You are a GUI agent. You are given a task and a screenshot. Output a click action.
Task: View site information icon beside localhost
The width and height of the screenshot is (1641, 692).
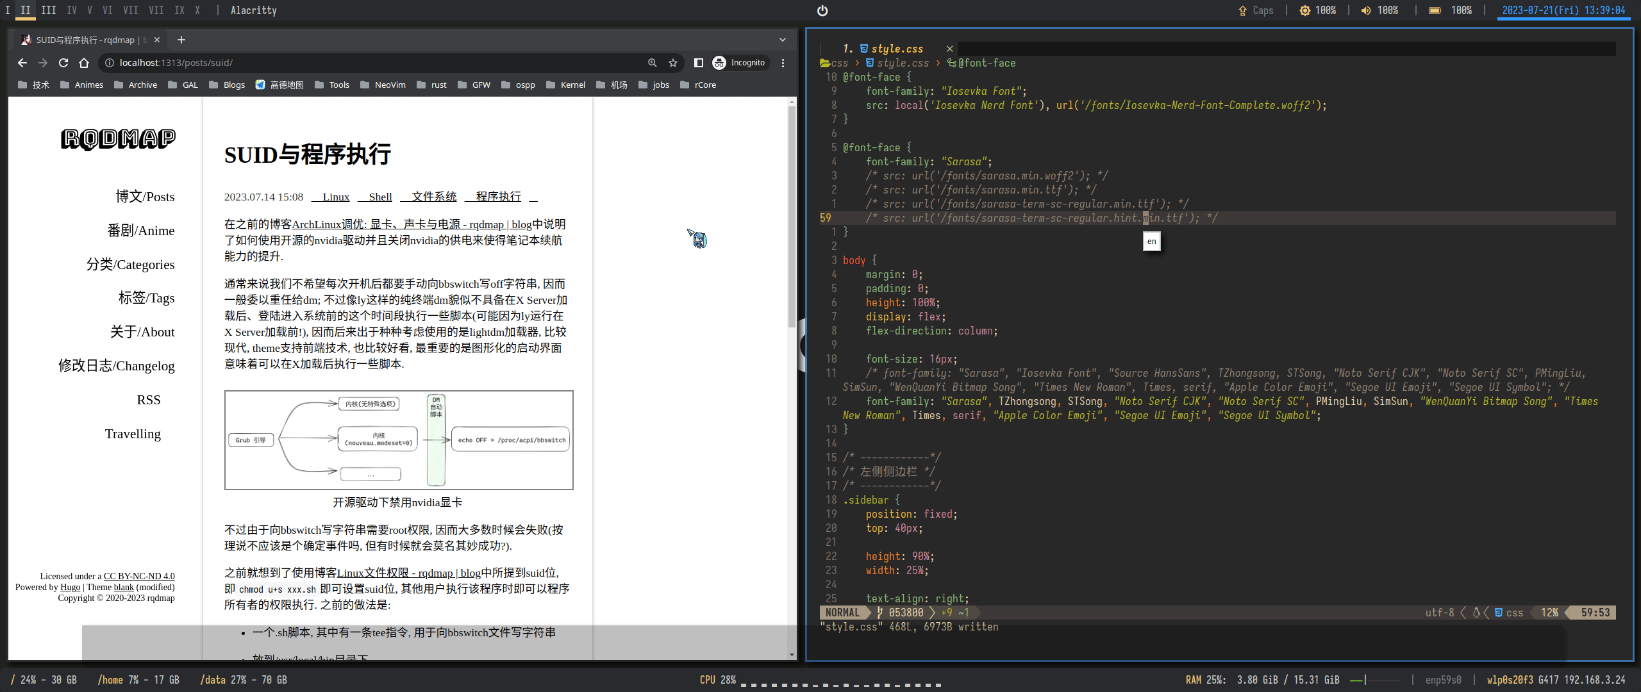point(110,63)
